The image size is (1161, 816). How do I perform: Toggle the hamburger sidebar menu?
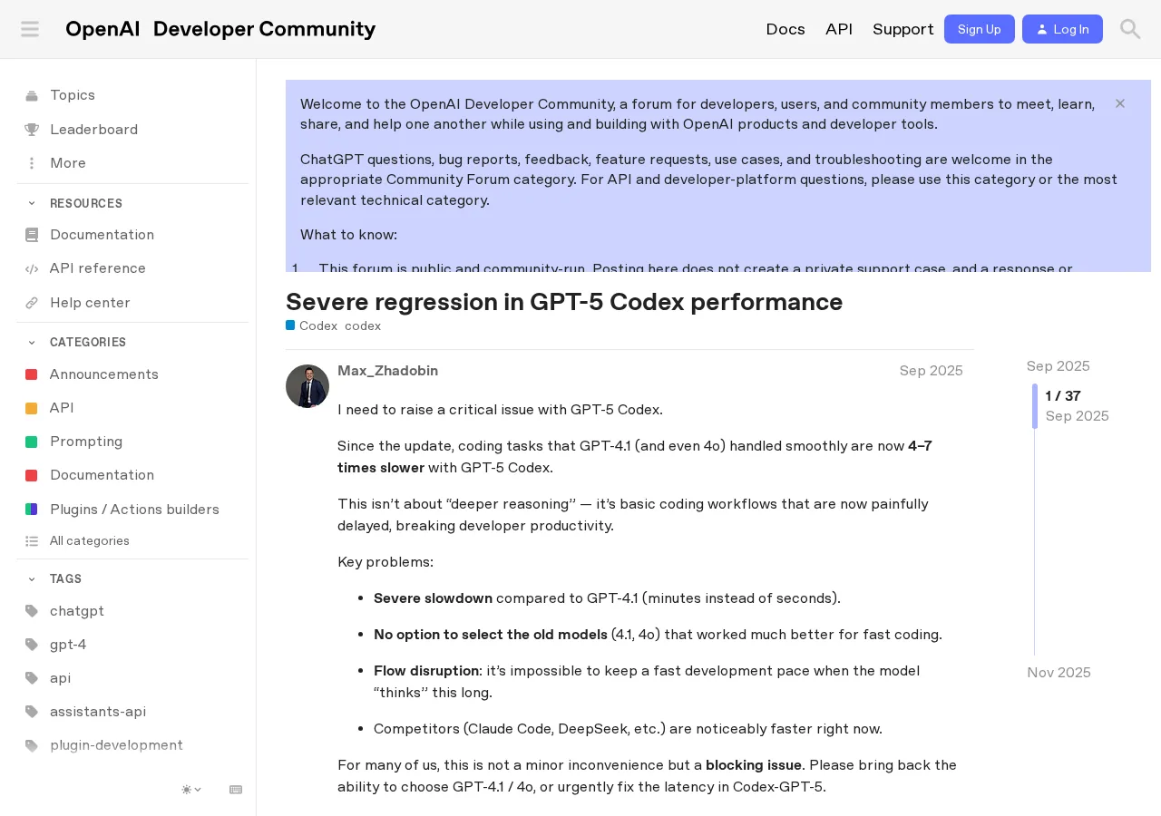coord(30,29)
